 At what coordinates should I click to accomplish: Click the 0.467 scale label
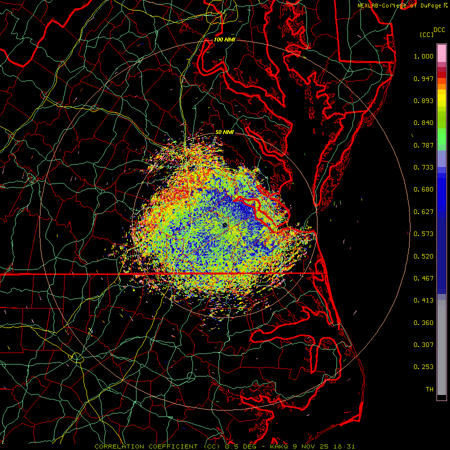[423, 278]
